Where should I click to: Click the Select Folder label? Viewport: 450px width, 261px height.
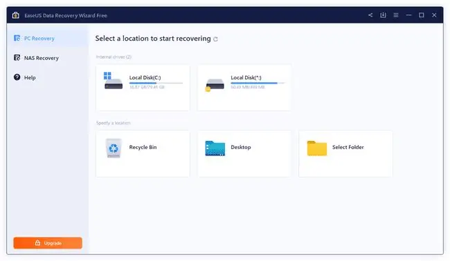pos(348,147)
